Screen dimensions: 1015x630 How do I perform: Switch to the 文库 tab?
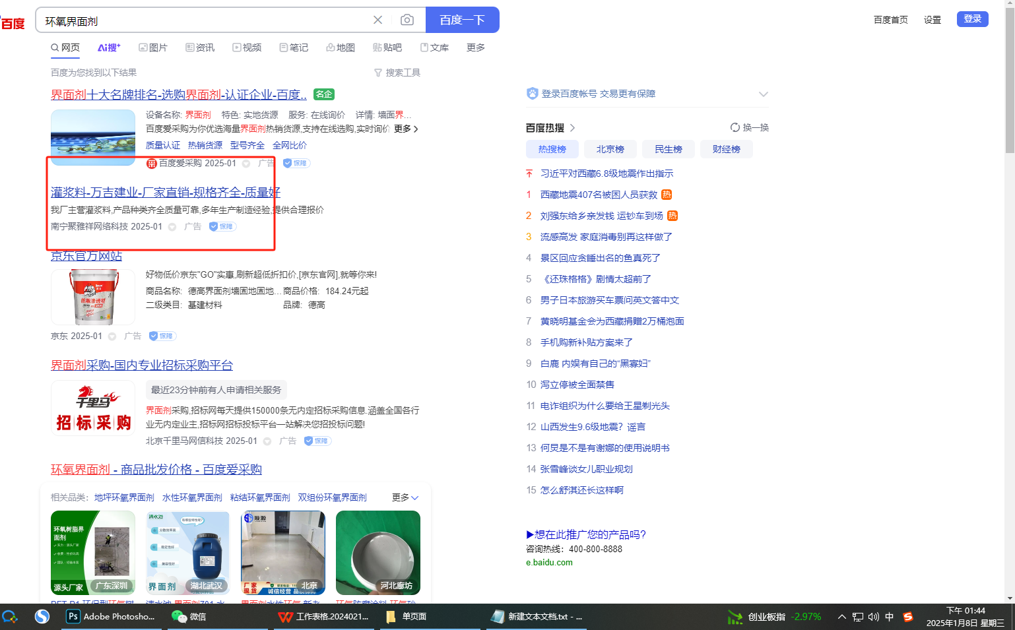(x=434, y=47)
